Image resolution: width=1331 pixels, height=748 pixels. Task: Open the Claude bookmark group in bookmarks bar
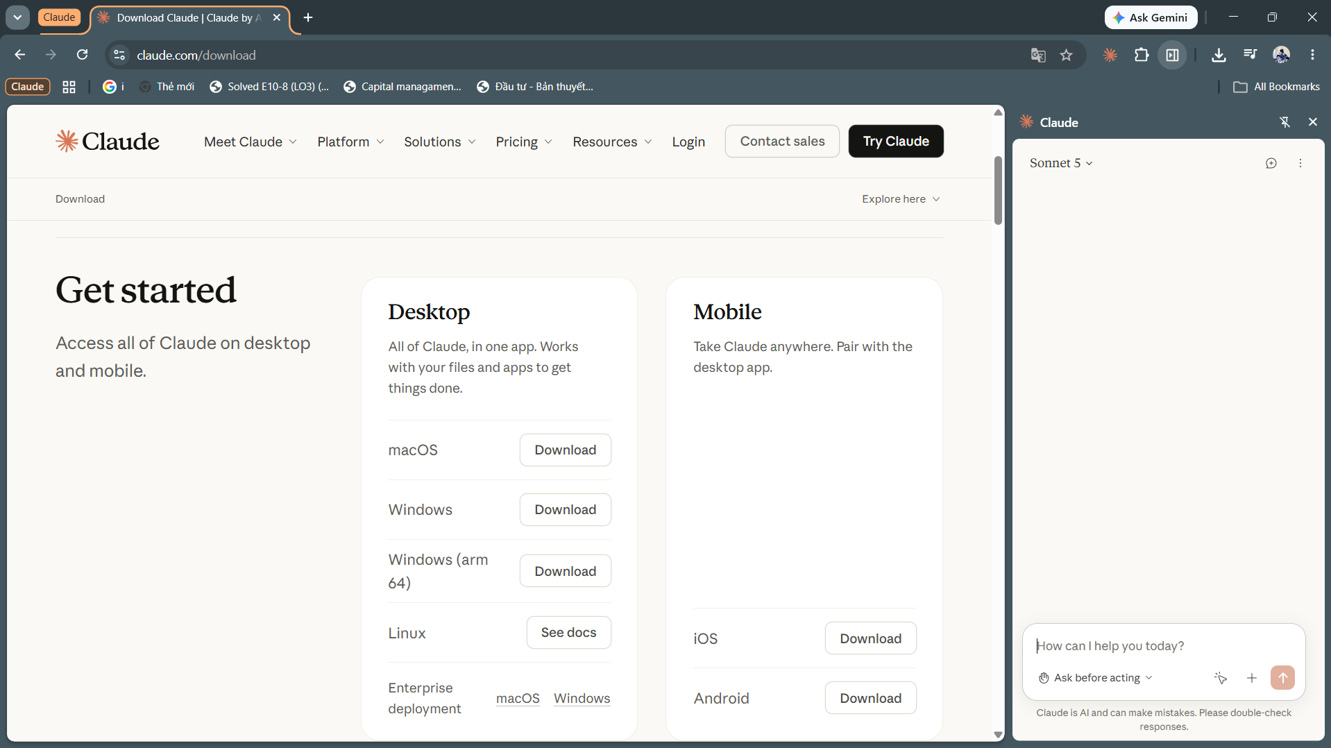28,87
